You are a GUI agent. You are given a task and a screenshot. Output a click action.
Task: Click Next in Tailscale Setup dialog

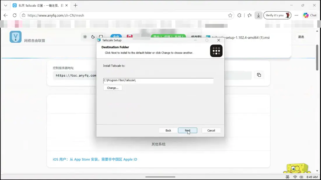[x=188, y=130]
